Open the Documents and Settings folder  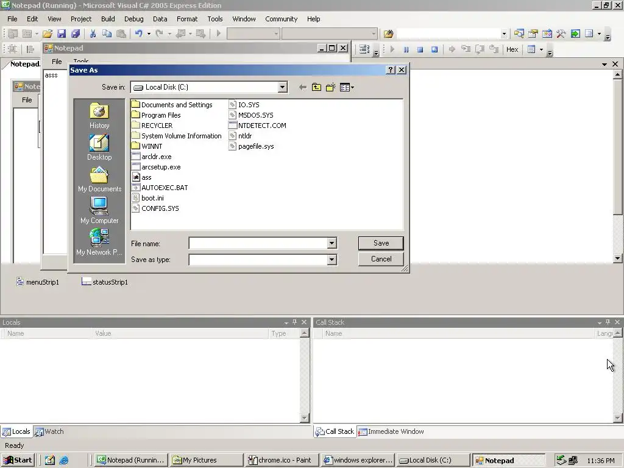coord(172,105)
